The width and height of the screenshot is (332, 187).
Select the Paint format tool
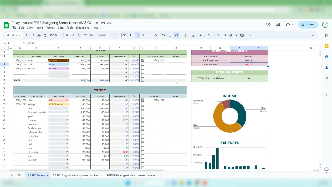tap(45, 35)
